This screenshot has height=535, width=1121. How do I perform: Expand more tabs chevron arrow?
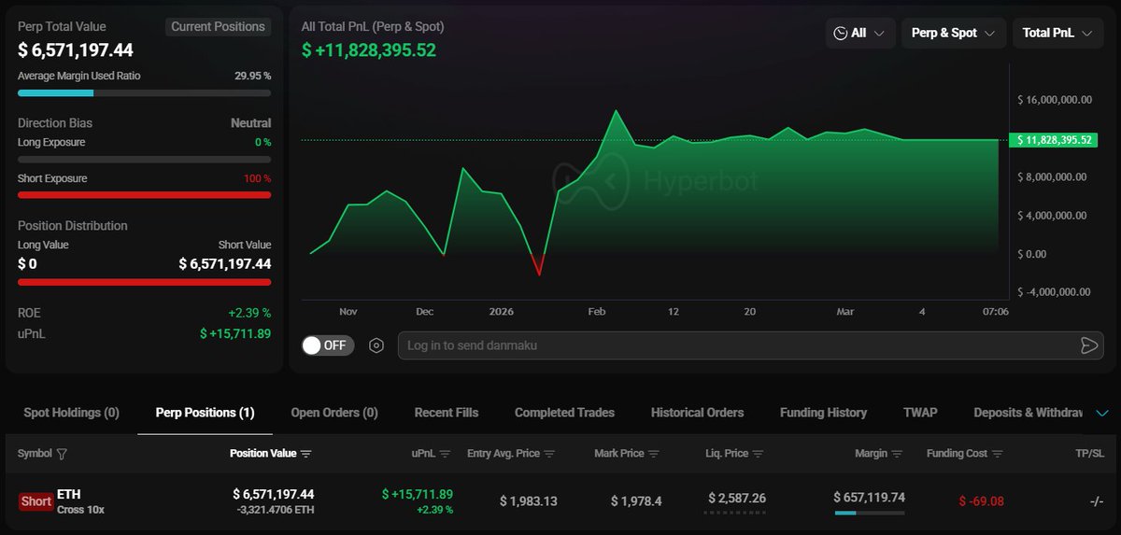[1102, 413]
